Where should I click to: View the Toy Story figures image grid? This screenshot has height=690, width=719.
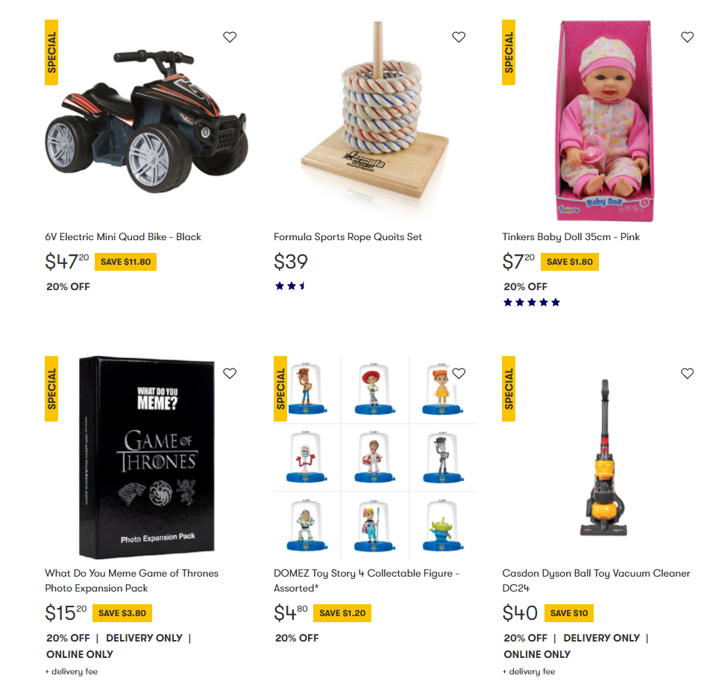(x=375, y=457)
